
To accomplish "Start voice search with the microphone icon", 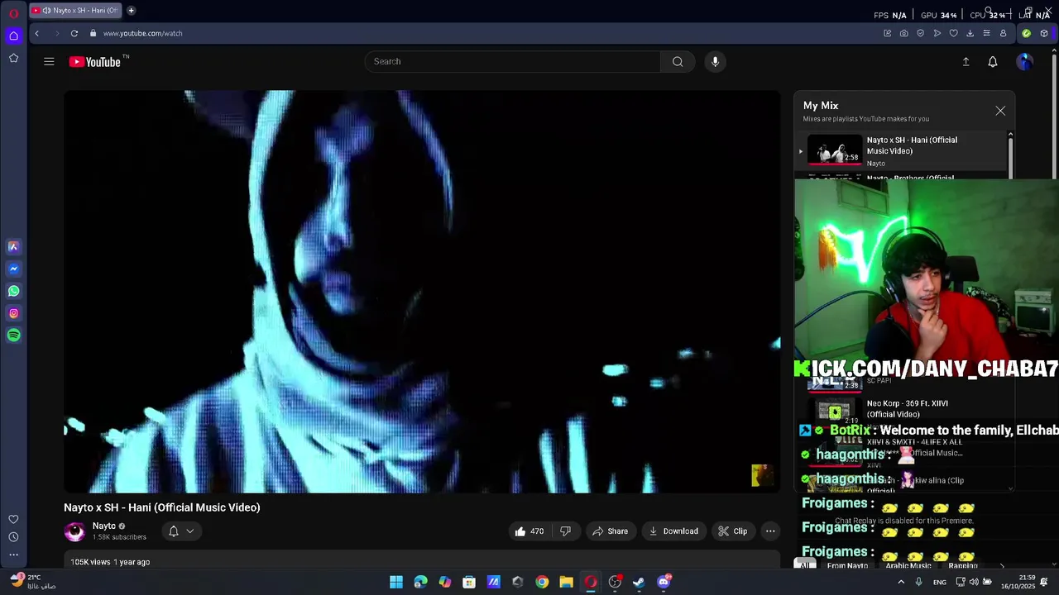I will tap(716, 61).
